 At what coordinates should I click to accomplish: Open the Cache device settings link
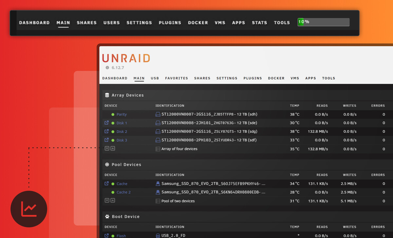click(x=106, y=183)
